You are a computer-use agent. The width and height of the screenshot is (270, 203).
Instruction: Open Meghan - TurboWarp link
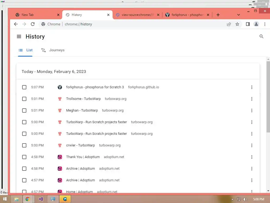(x=82, y=110)
